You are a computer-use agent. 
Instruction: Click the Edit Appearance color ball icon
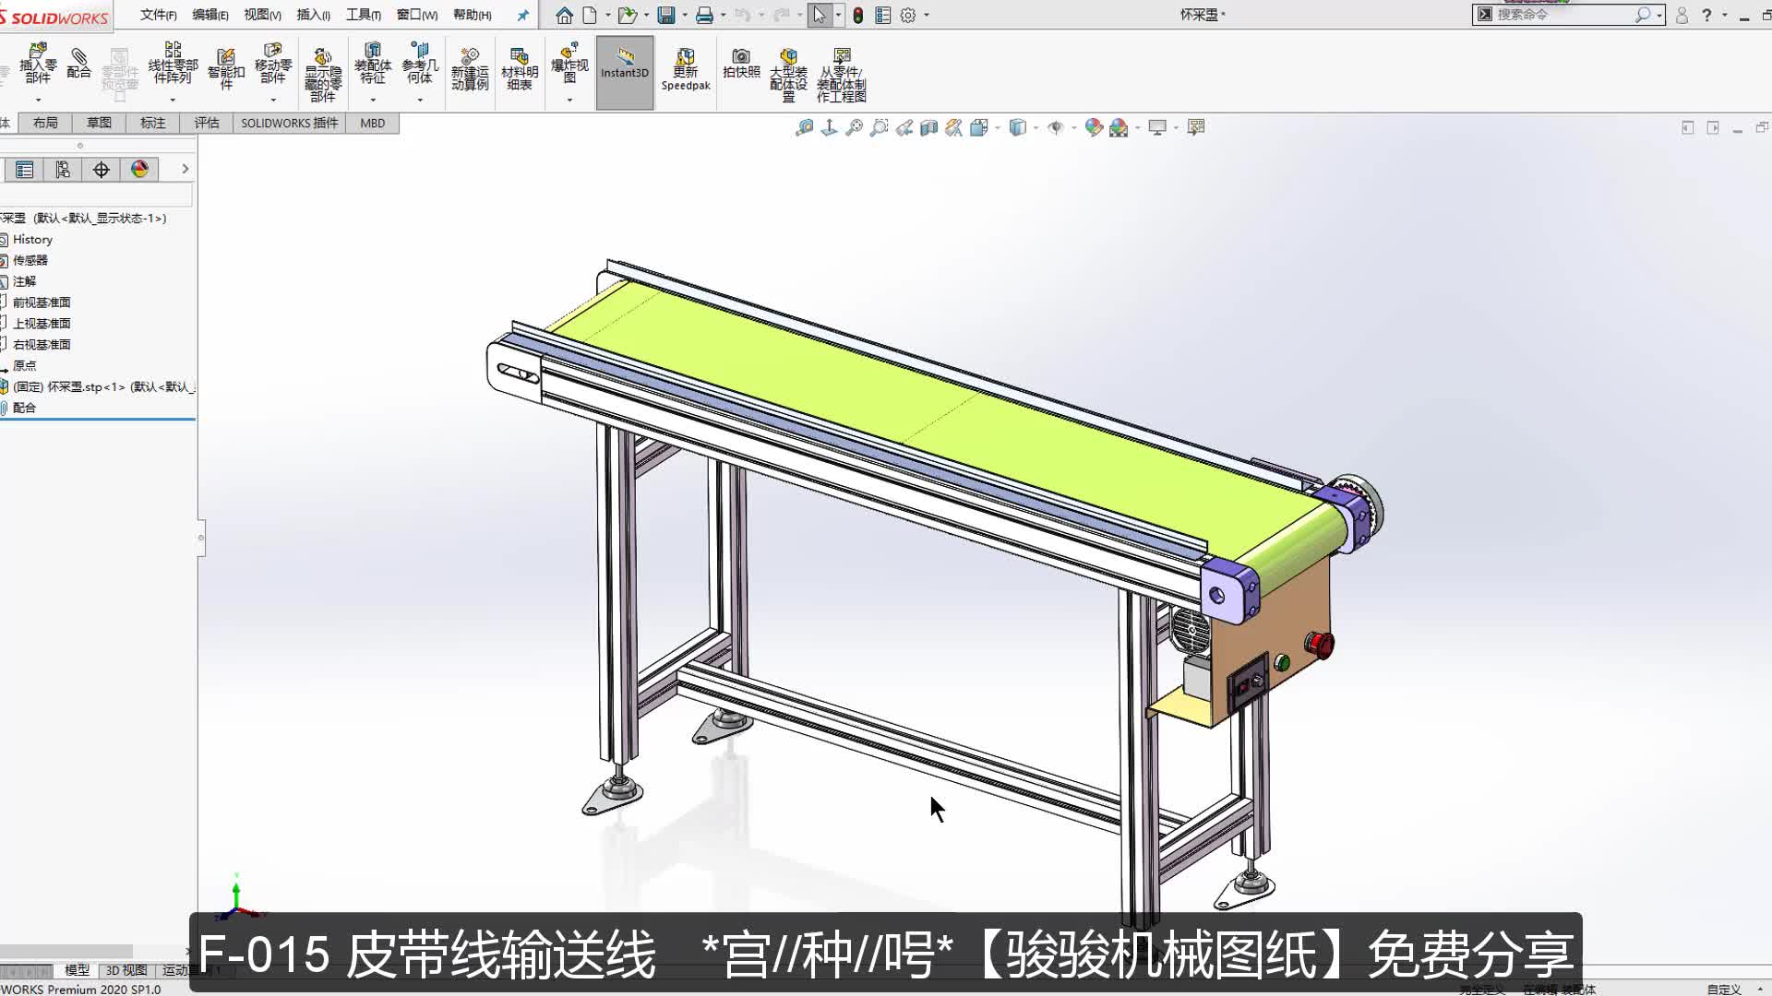1094,127
